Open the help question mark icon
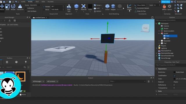 coord(172,2)
